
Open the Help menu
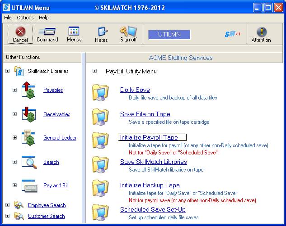[x=43, y=18]
